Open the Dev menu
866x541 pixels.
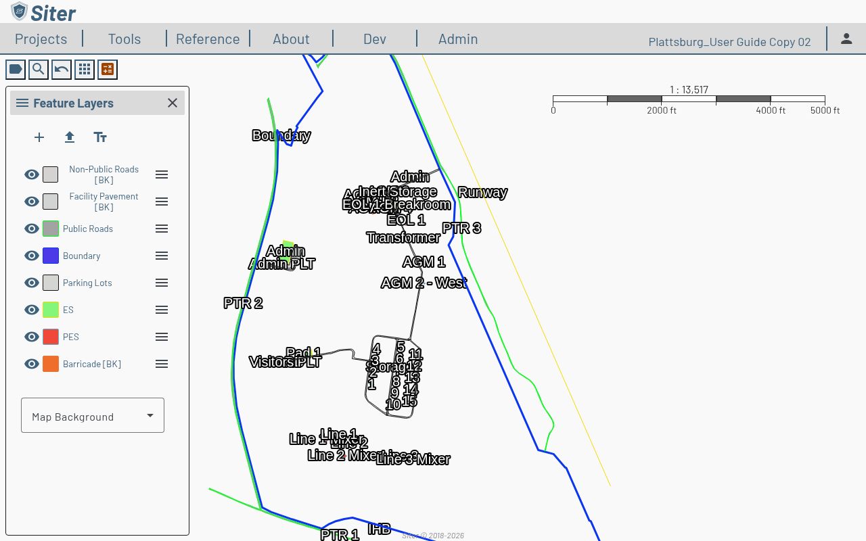click(x=375, y=39)
